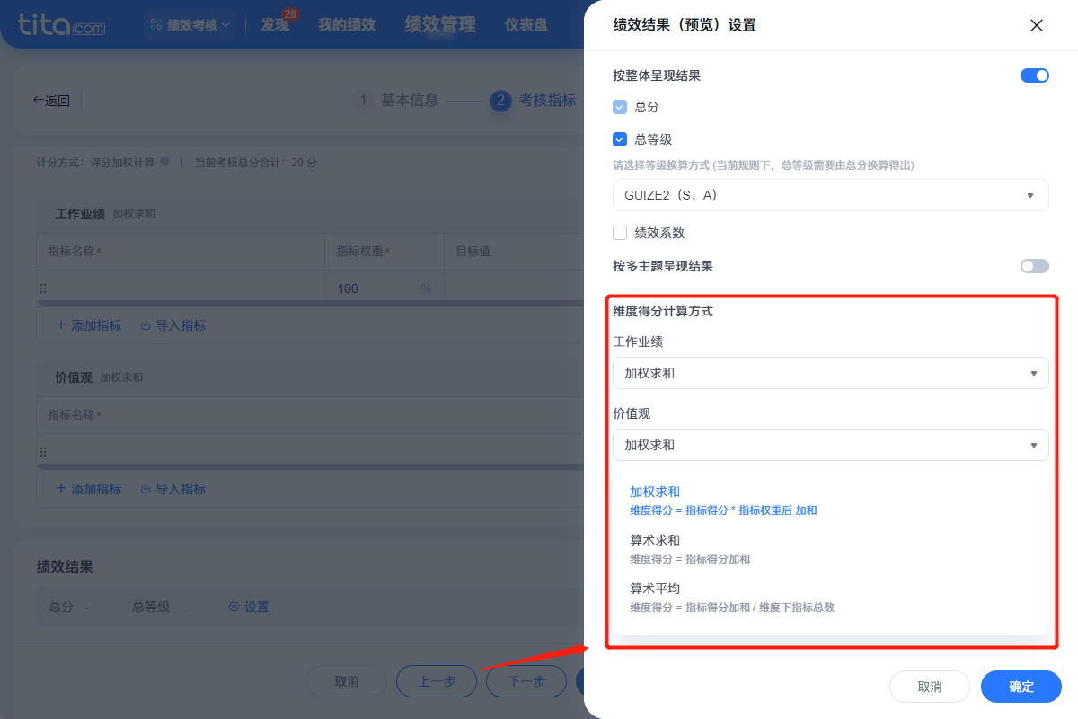Click the gear icon beside 设置 in 绩效结果
Image resolution: width=1078 pixels, height=719 pixels.
pos(235,607)
